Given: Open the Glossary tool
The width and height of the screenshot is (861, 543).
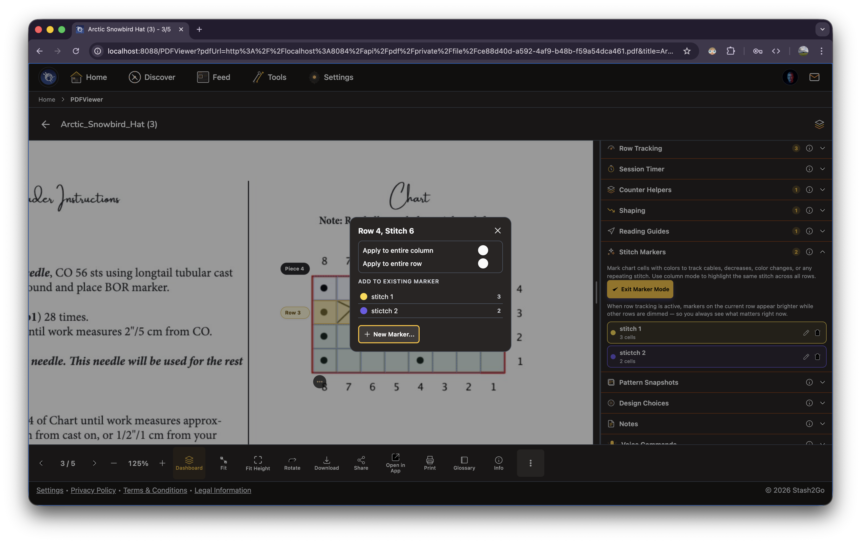Looking at the screenshot, I should pos(464,463).
